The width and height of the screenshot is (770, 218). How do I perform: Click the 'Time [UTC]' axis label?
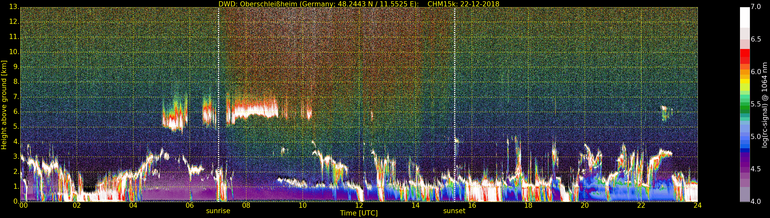[x=359, y=213]
